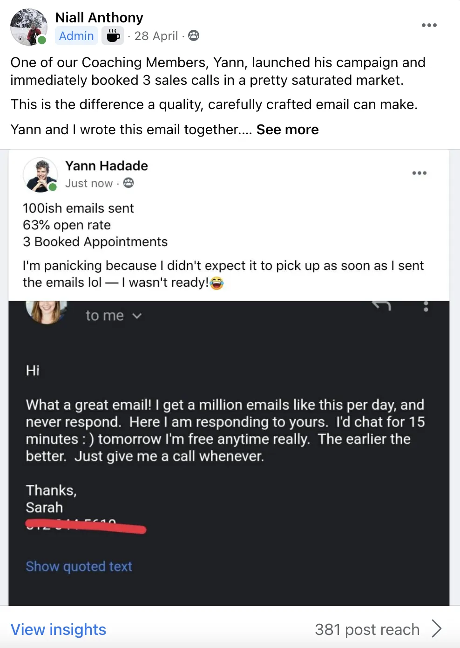Viewport: 460px width, 648px height.
Task: Click Yann Hadade's profile picture
Action: point(41,175)
